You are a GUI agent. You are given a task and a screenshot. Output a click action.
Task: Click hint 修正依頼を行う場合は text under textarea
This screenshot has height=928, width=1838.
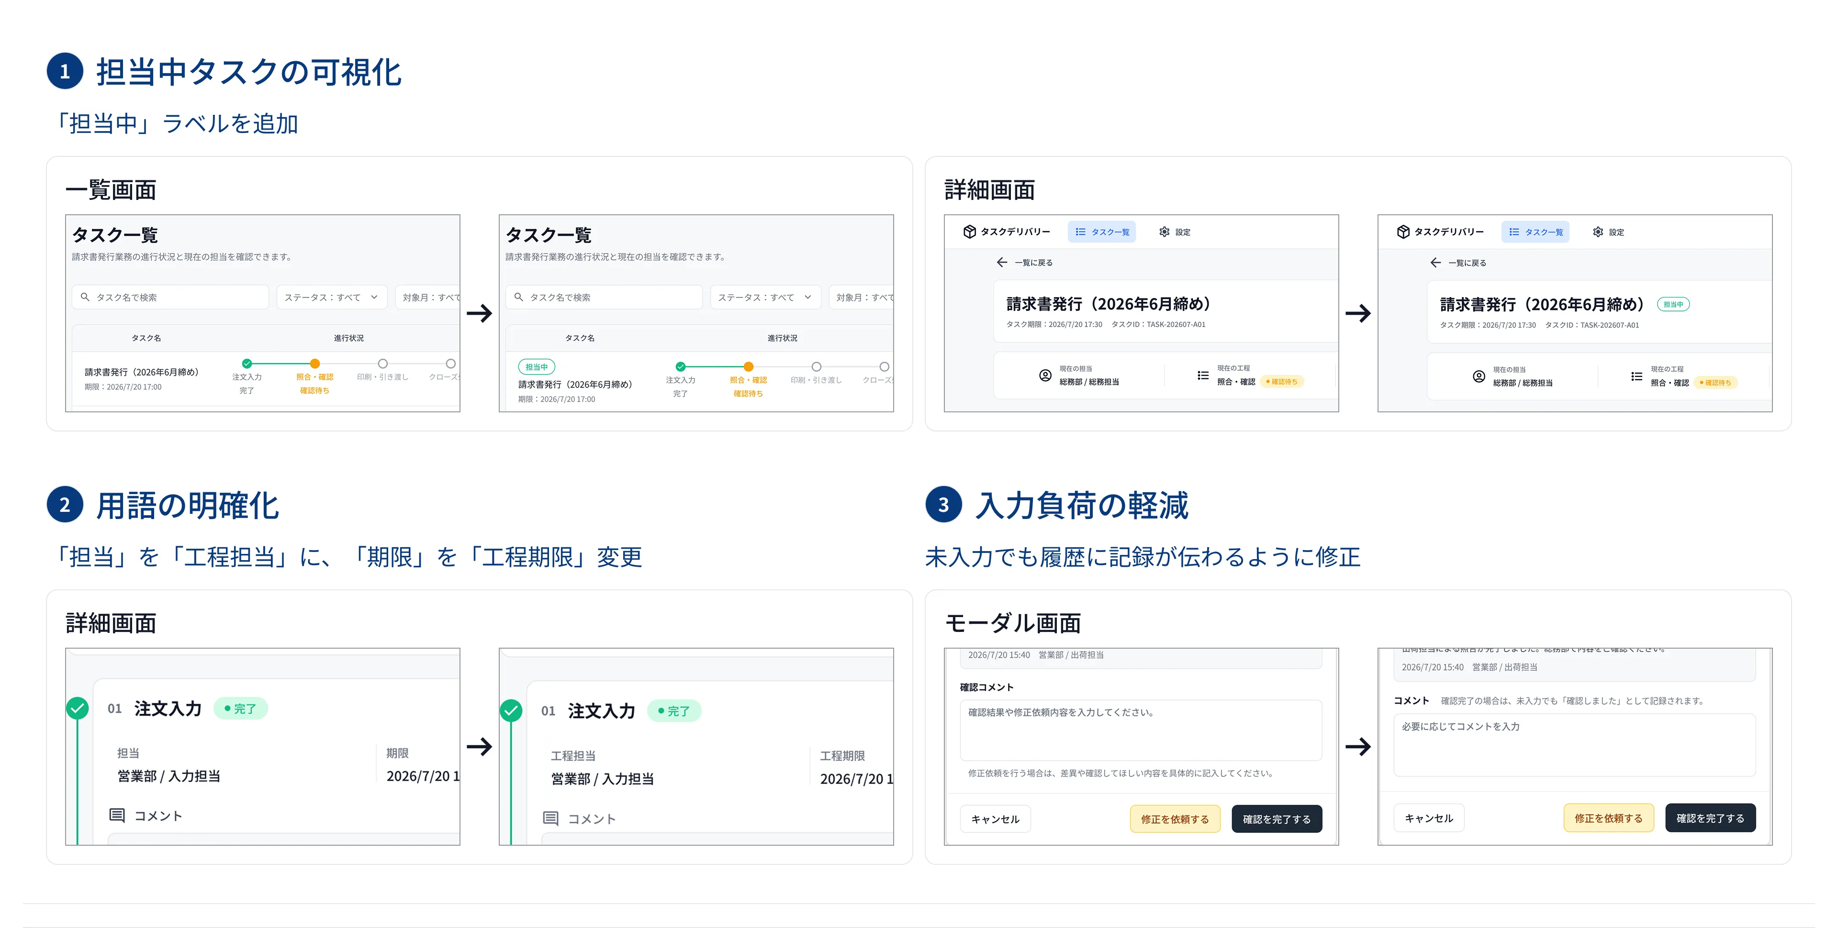point(1121,773)
